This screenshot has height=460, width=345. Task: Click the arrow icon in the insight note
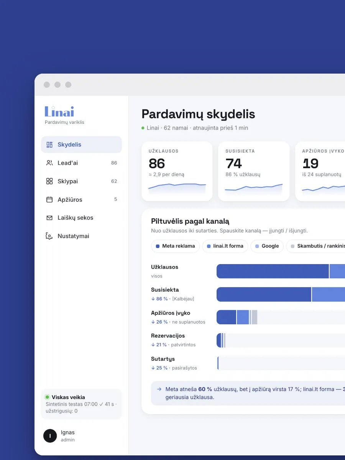pyautogui.click(x=159, y=389)
